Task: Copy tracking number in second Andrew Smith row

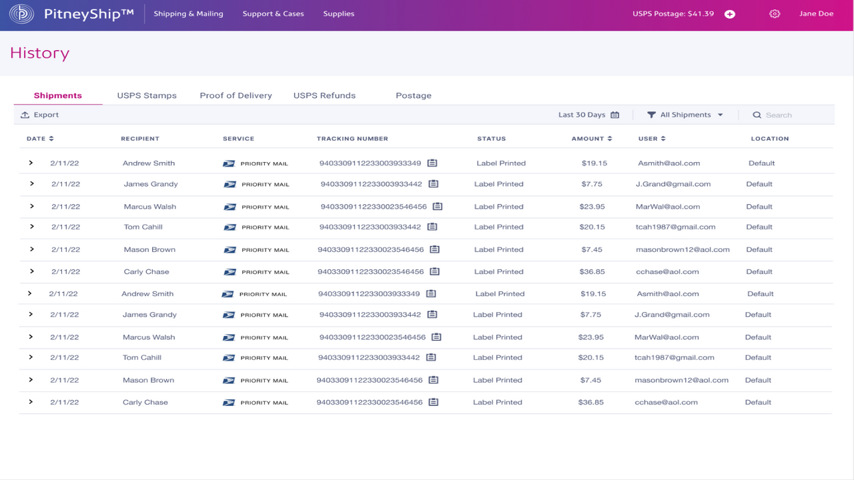Action: tap(431, 293)
